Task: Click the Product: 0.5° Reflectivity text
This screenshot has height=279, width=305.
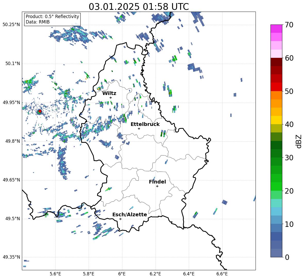Action: coord(52,17)
